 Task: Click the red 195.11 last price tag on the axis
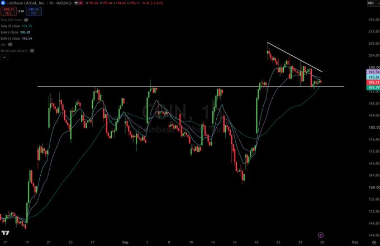tap(373, 83)
